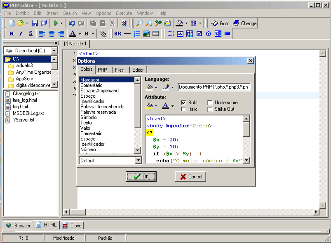Open the Default scheme dropdown
The image size is (331, 243).
point(138,161)
